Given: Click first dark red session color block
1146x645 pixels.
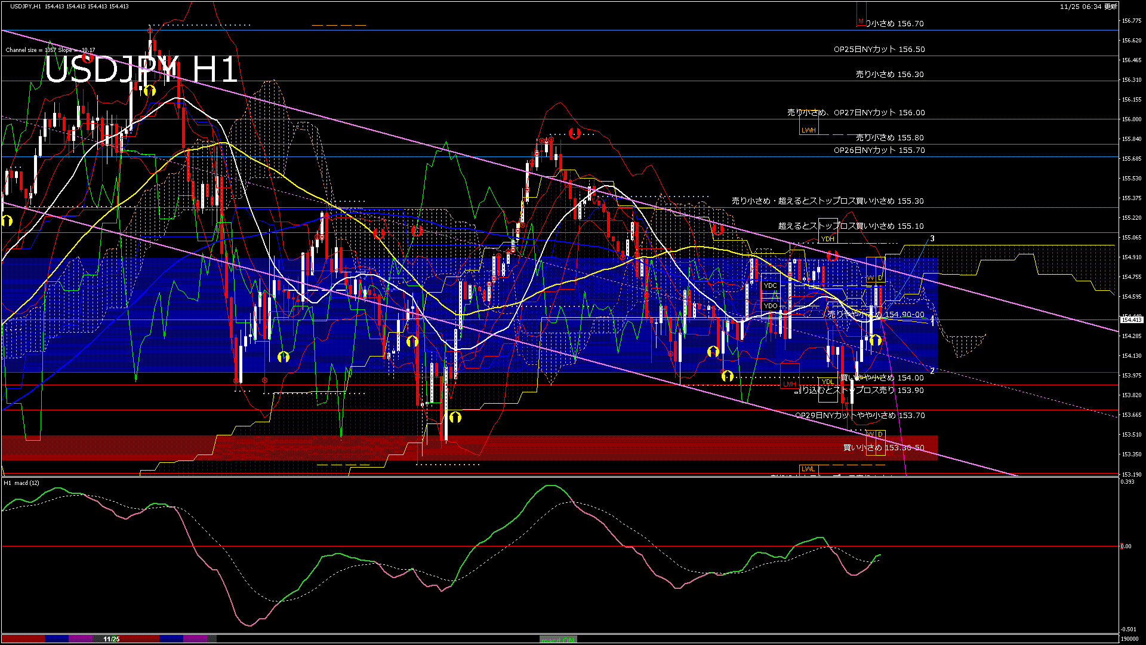Looking at the screenshot, I should (x=23, y=639).
